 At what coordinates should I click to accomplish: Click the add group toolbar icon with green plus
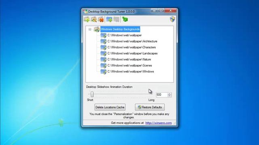(x=87, y=20)
